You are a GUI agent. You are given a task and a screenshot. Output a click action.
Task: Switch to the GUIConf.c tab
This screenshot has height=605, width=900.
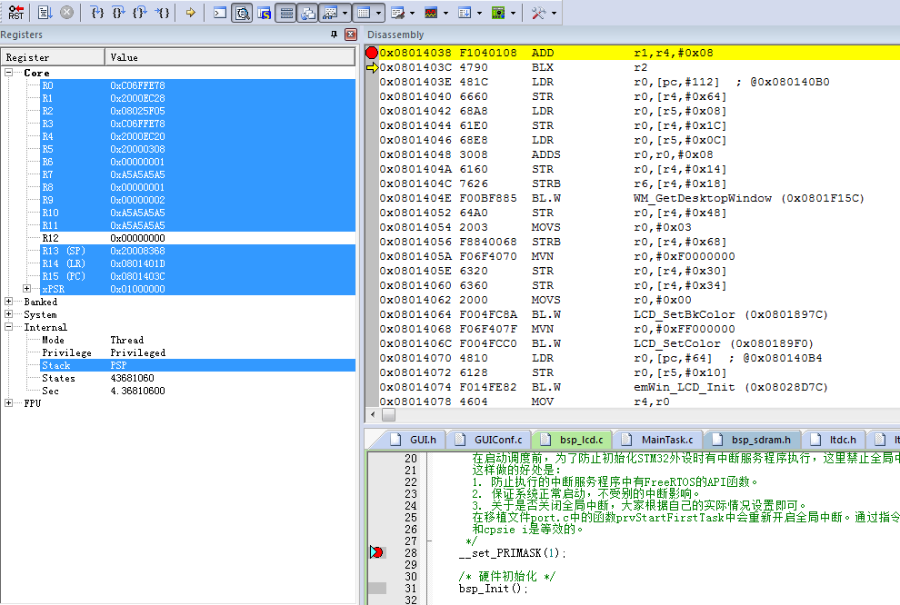click(489, 440)
